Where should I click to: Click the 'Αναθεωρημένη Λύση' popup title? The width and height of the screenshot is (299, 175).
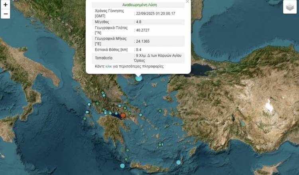coord(138,5)
